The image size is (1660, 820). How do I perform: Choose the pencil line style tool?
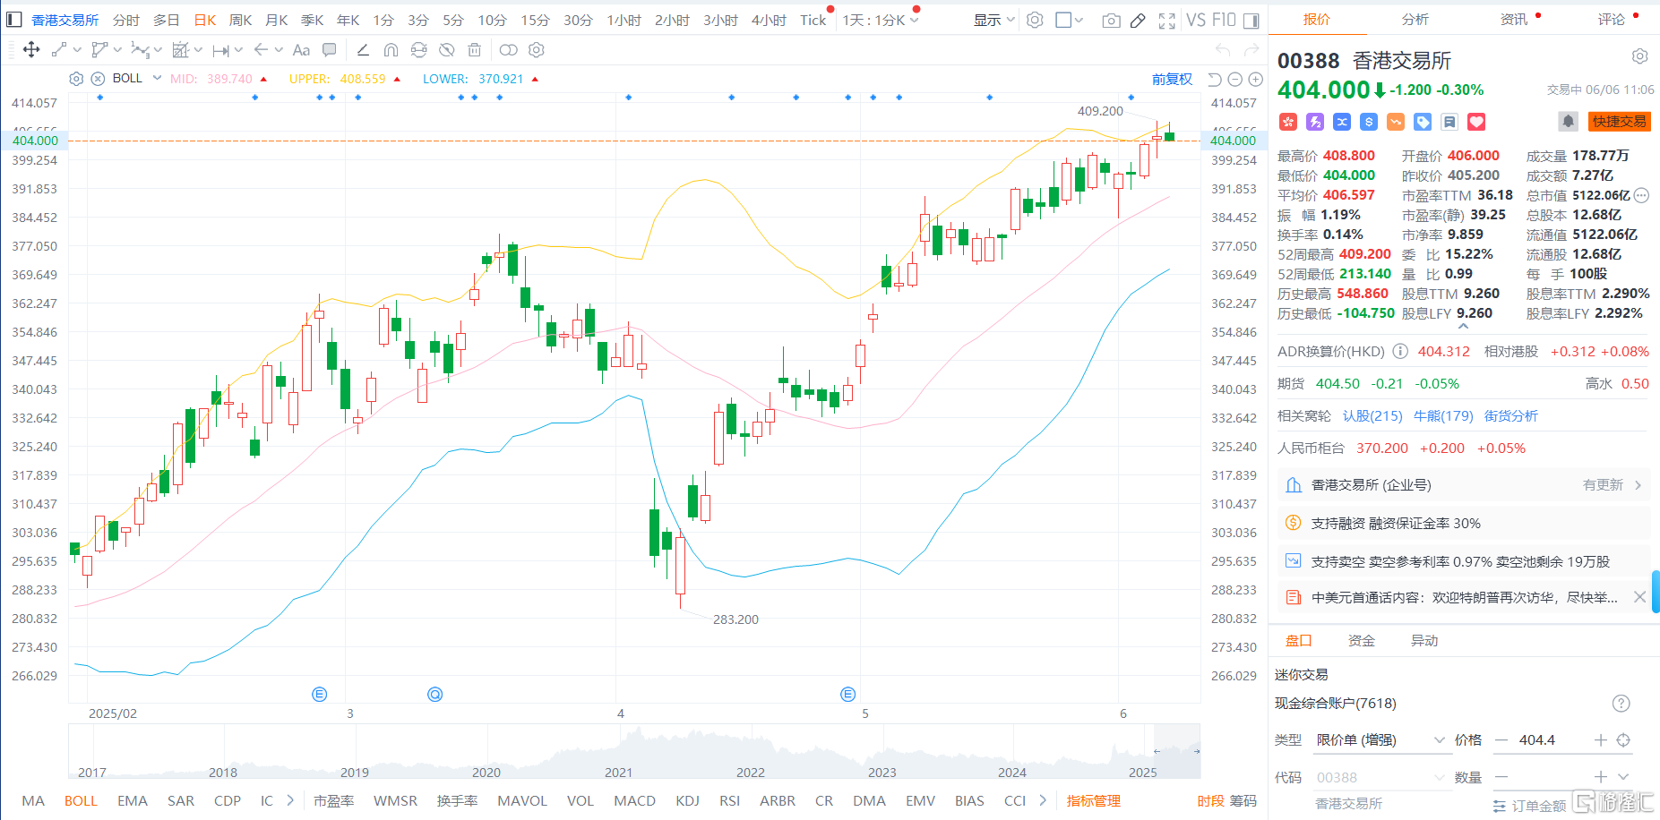coord(363,50)
